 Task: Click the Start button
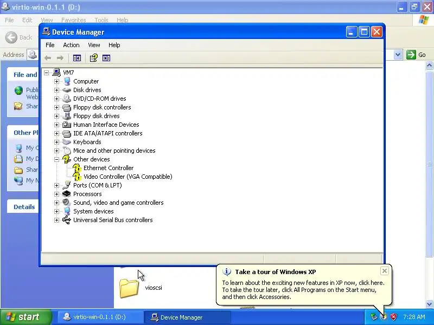(26, 317)
